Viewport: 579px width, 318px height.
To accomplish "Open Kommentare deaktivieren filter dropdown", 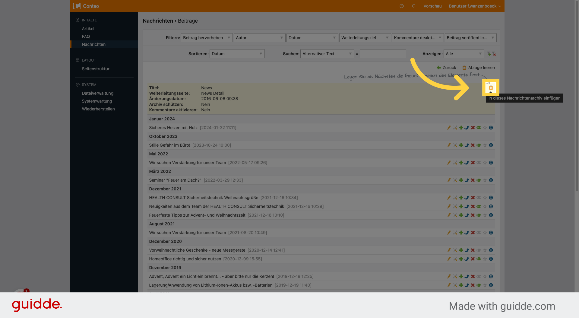I will click(x=418, y=38).
